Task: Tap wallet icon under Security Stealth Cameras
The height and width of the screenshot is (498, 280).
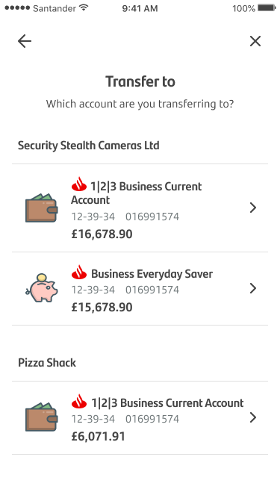Action: point(41,208)
